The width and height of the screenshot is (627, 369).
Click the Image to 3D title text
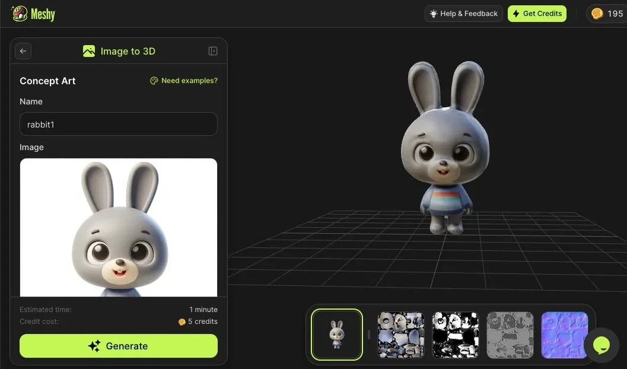pyautogui.click(x=128, y=51)
